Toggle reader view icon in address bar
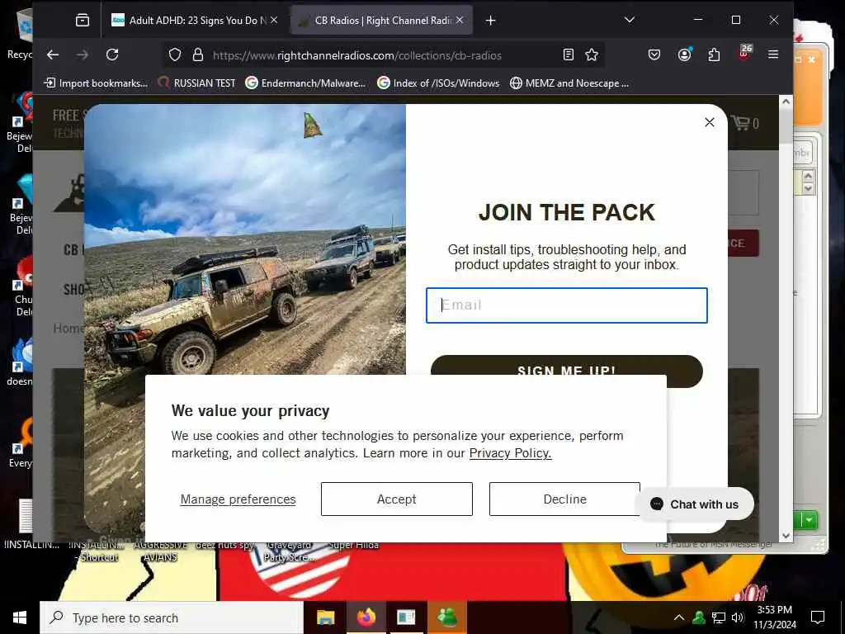Image resolution: width=845 pixels, height=634 pixels. click(568, 54)
